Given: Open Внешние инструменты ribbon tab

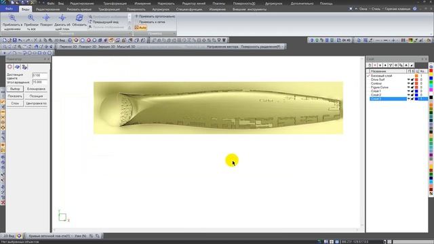Looking at the screenshot, I should pos(249,9).
